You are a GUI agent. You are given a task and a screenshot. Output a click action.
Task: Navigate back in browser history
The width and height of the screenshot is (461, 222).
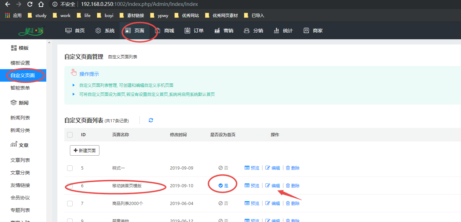coord(7,5)
